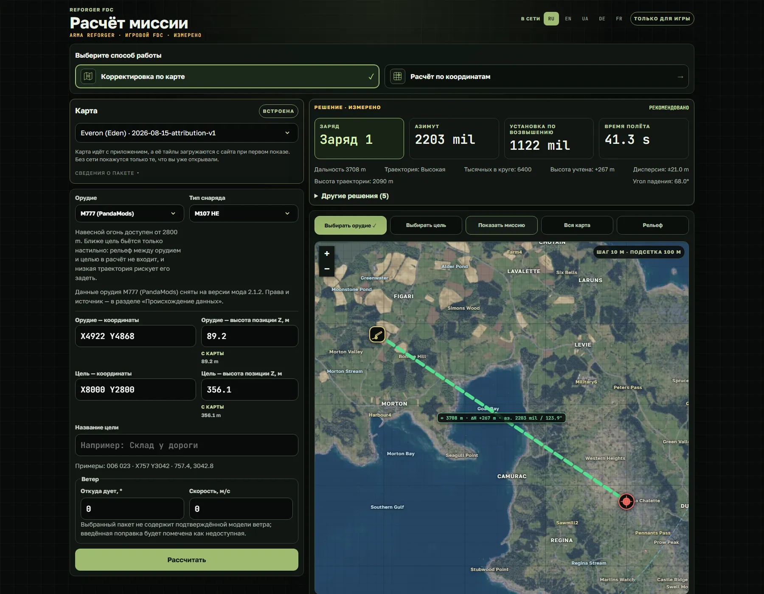The height and width of the screenshot is (594, 764).
Task: Click the Рассчитать button
Action: pos(187,560)
